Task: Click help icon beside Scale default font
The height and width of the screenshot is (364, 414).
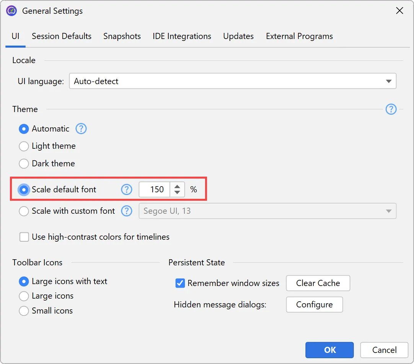Action: [x=127, y=190]
